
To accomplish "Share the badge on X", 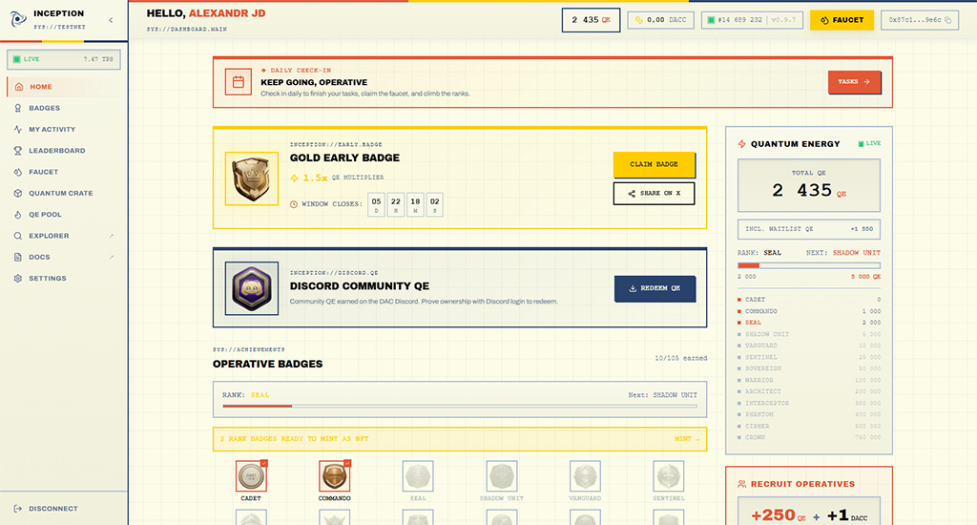I will 654,194.
